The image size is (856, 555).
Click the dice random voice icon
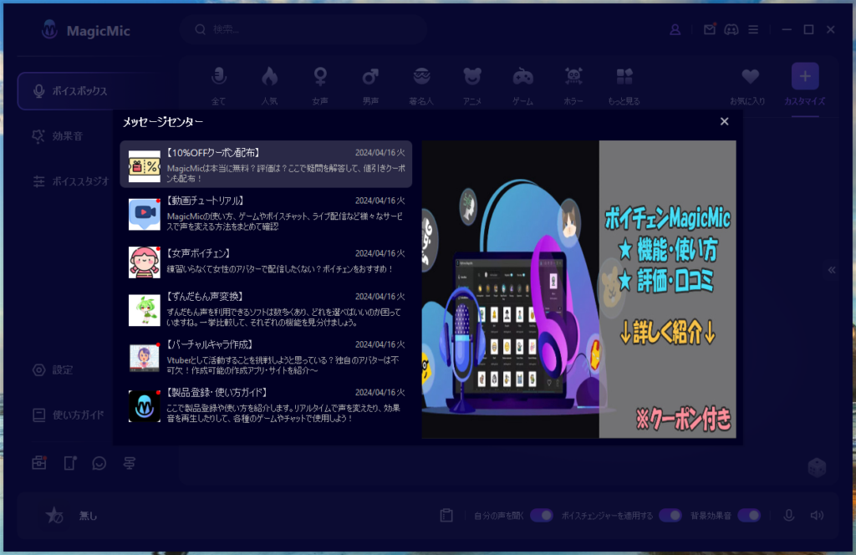pyautogui.click(x=817, y=468)
